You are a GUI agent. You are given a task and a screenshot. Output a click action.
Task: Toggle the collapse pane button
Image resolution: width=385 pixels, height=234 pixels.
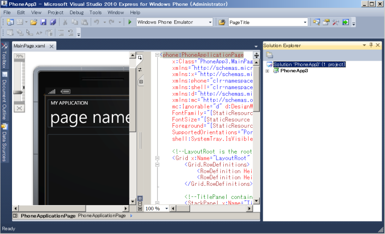coord(140,208)
